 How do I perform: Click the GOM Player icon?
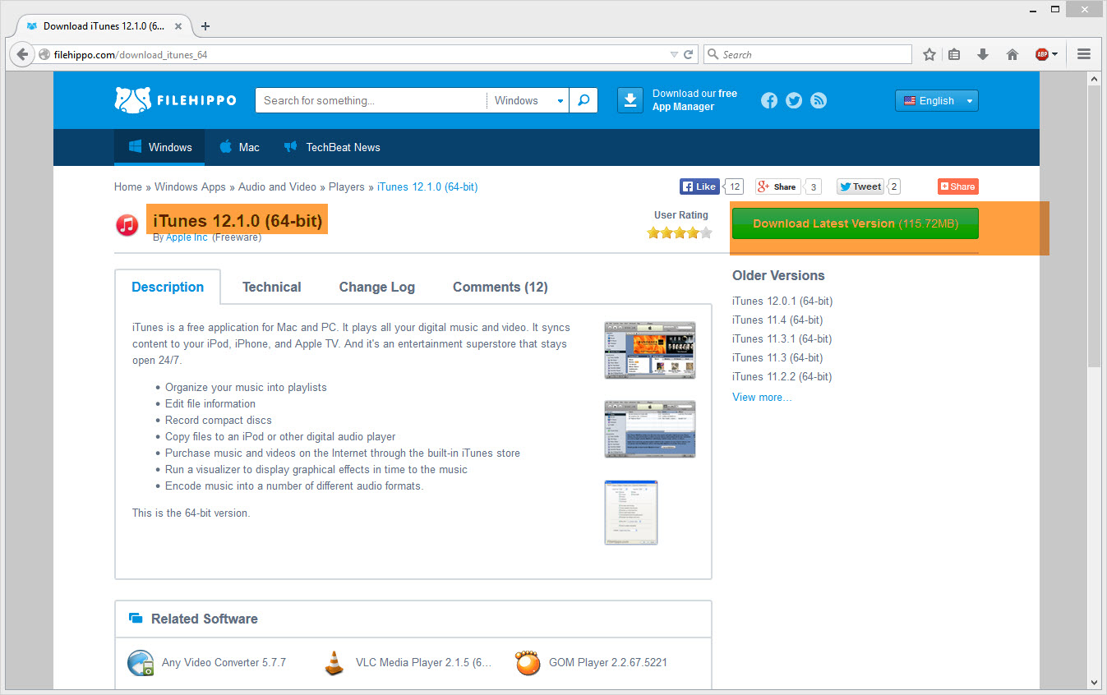(528, 662)
